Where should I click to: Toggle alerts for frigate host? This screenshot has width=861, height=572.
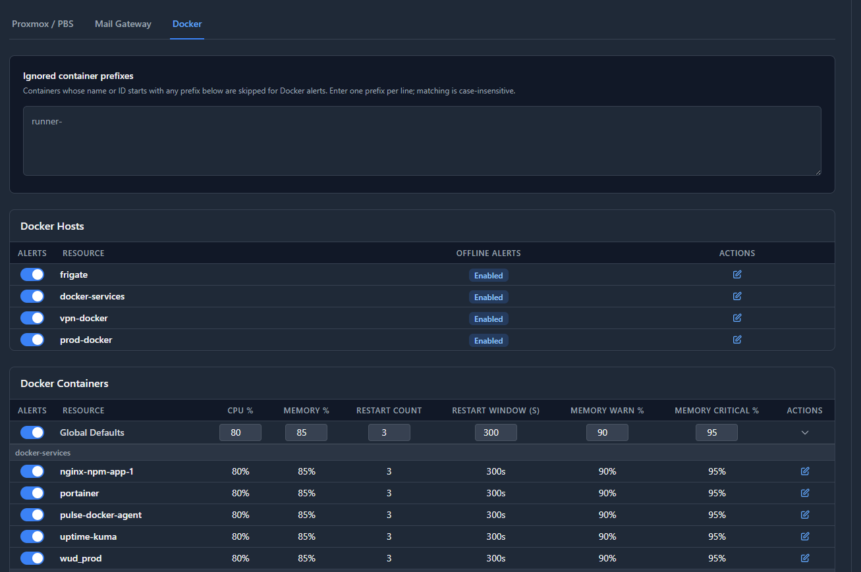tap(32, 274)
